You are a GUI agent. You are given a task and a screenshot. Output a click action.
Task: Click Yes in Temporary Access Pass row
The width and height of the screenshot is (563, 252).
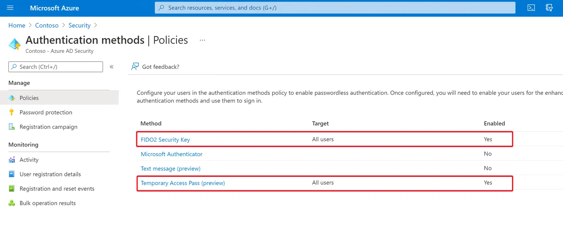[x=488, y=183]
